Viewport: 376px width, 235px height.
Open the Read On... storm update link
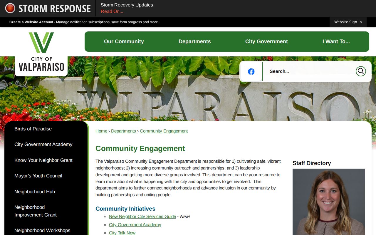(x=112, y=11)
